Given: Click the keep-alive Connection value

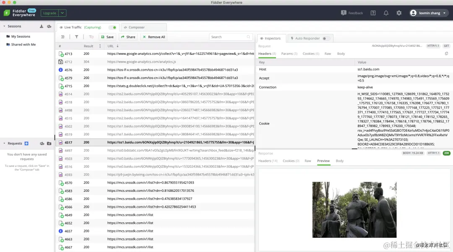Looking at the screenshot, I should point(365,87).
